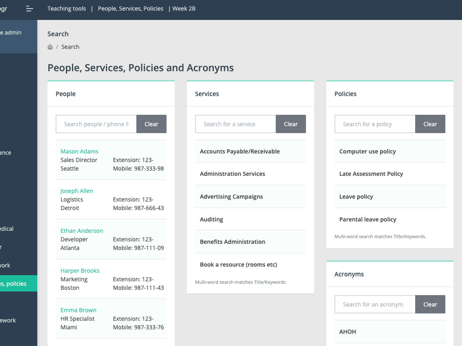Clear the acronym search field

(430, 304)
